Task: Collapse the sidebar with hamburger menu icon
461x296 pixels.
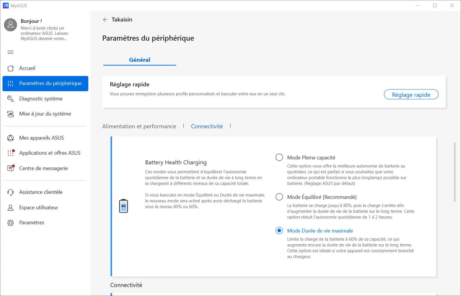Action: 10,52
